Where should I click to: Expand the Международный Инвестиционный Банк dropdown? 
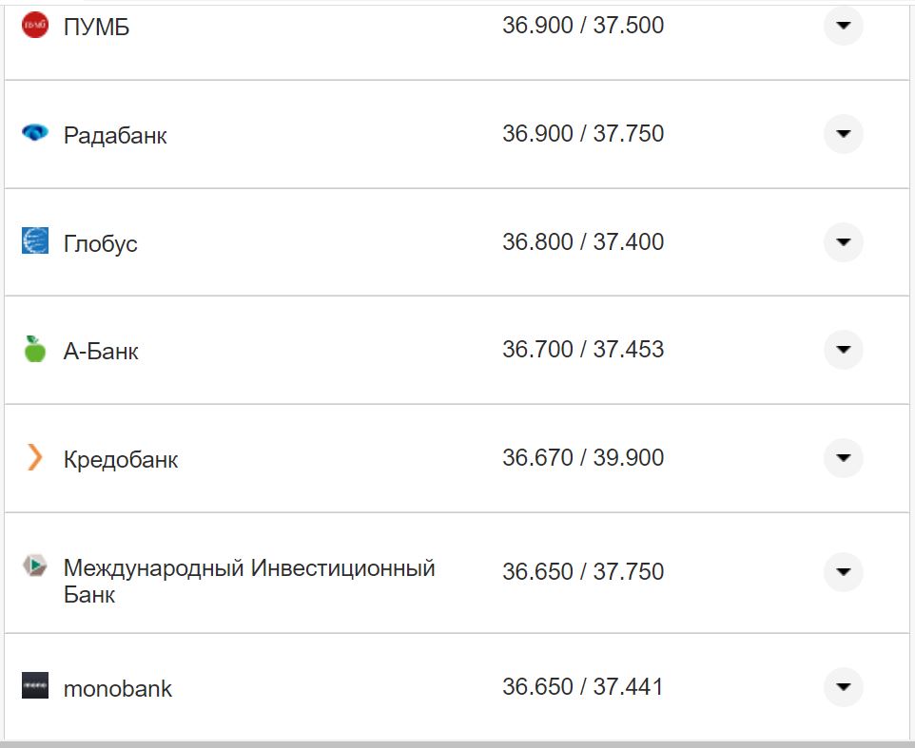[x=843, y=571]
